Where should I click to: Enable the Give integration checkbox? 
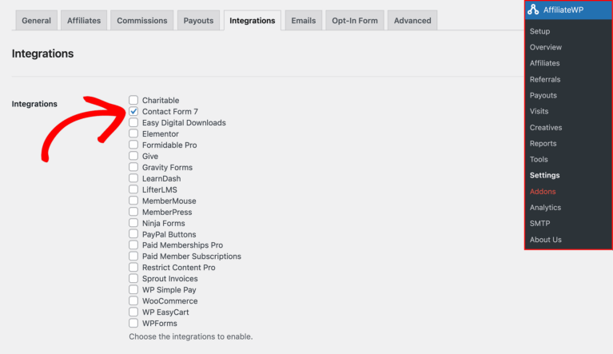[x=133, y=156]
